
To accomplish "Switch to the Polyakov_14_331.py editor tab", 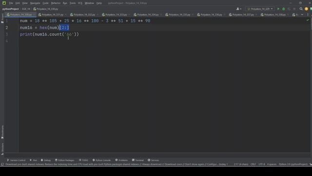I will point(52,15).
